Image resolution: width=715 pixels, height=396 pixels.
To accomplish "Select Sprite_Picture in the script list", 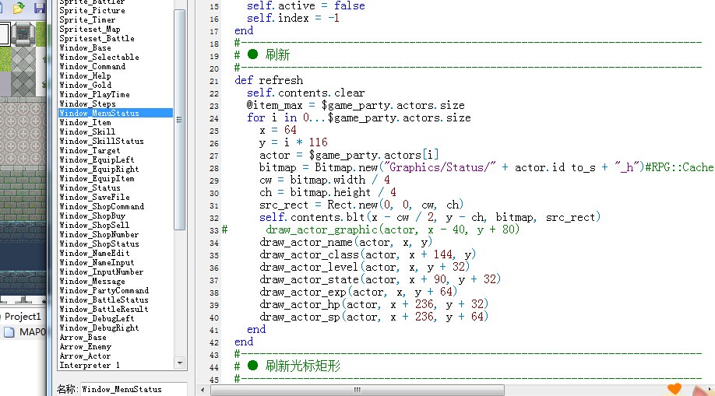I will [x=92, y=10].
